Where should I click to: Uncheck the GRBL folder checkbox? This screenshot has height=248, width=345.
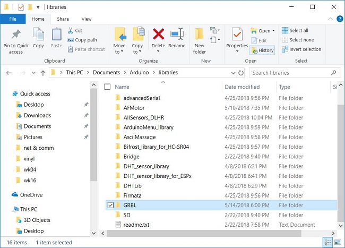(x=110, y=205)
